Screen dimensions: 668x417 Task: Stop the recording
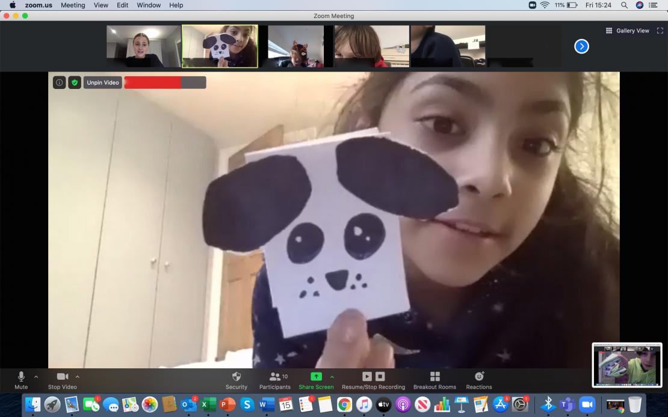click(380, 376)
